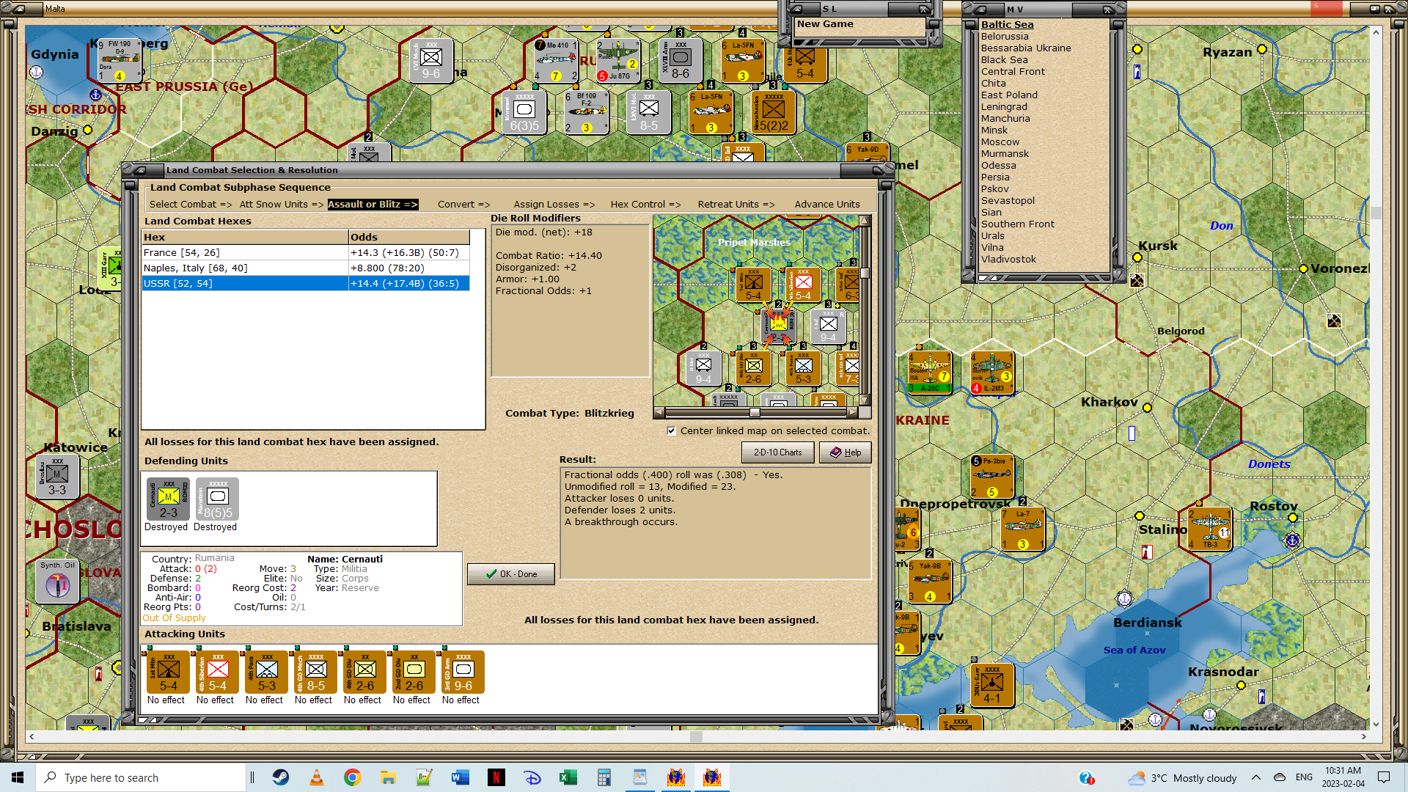Click the 4-1 unit counter near Krasnodar

992,686
